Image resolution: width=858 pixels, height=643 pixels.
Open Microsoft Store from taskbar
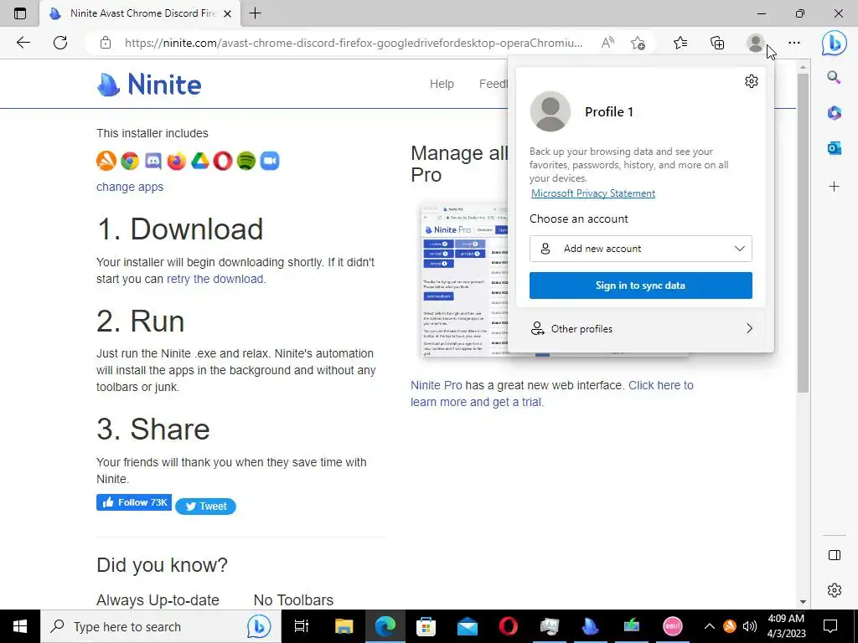426,626
